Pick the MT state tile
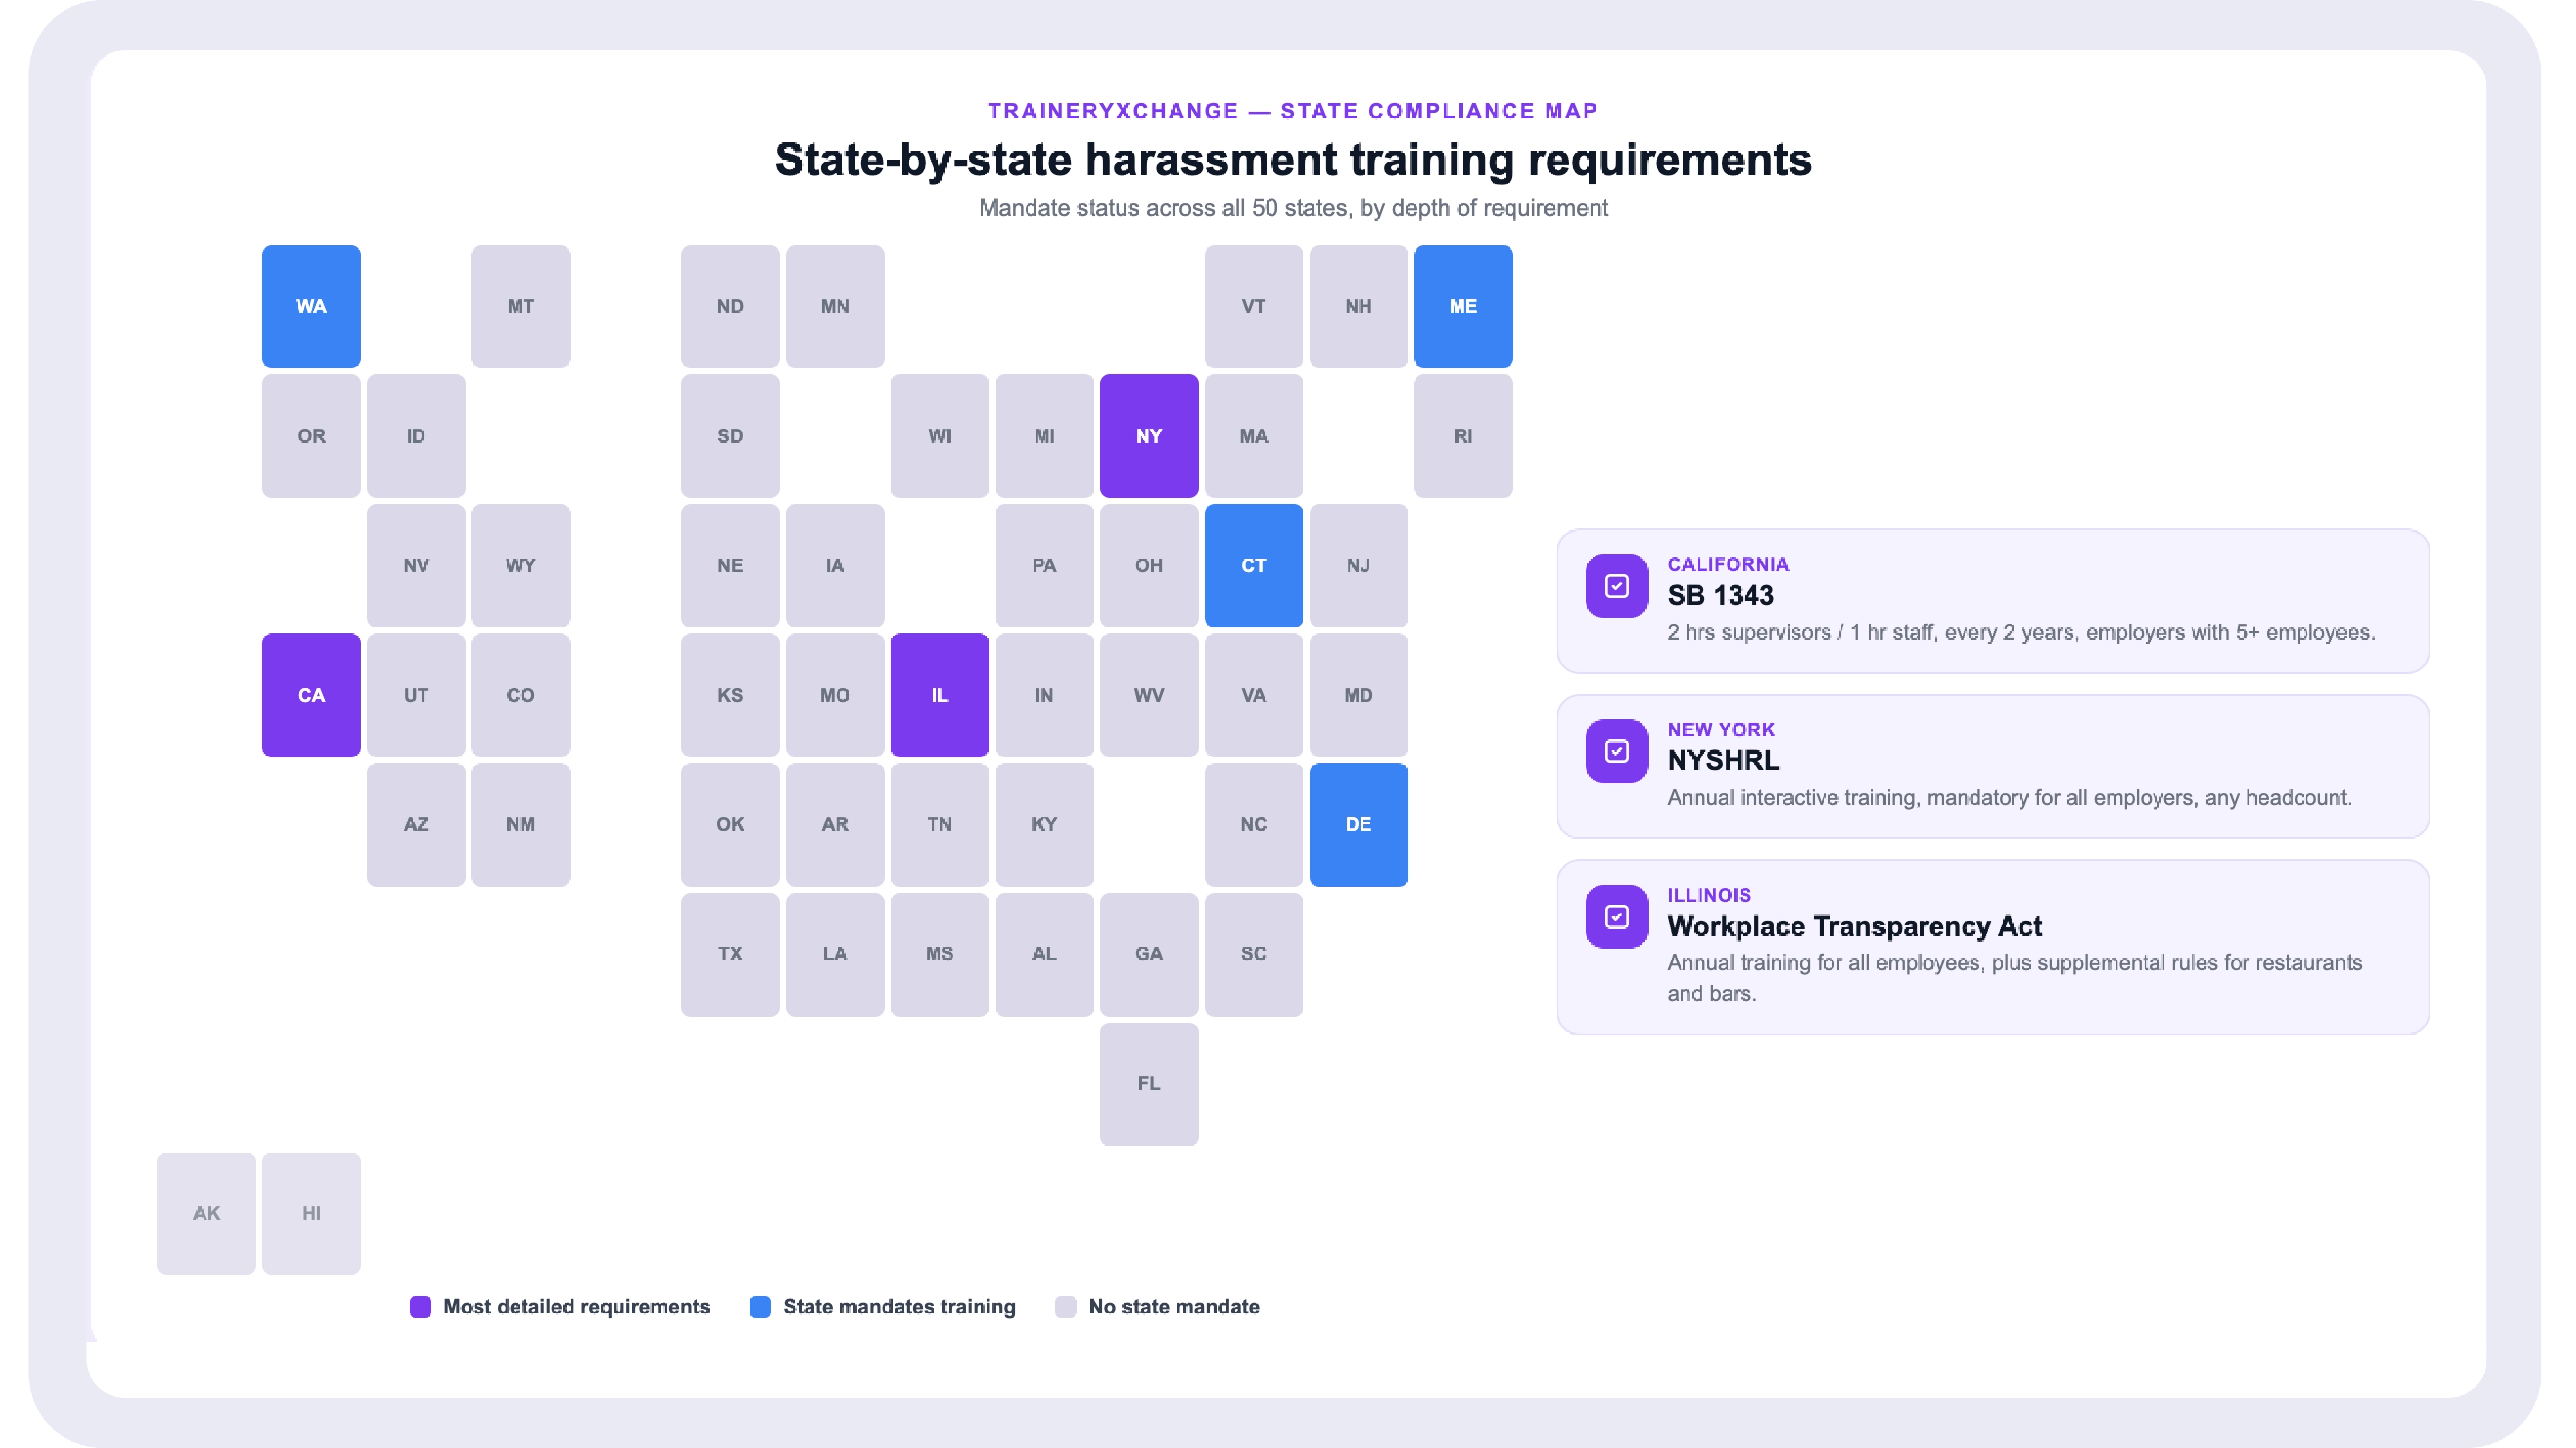The image size is (2576, 1448). (x=520, y=307)
